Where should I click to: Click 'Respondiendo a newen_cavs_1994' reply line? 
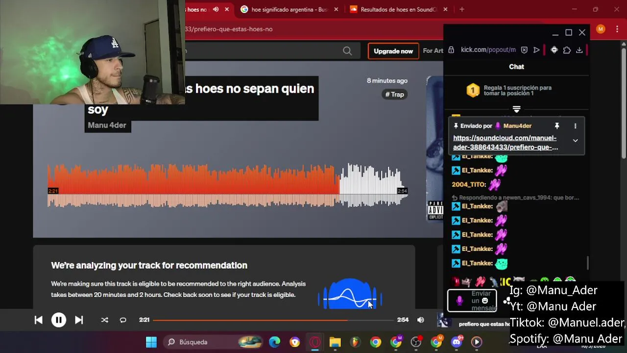515,198
